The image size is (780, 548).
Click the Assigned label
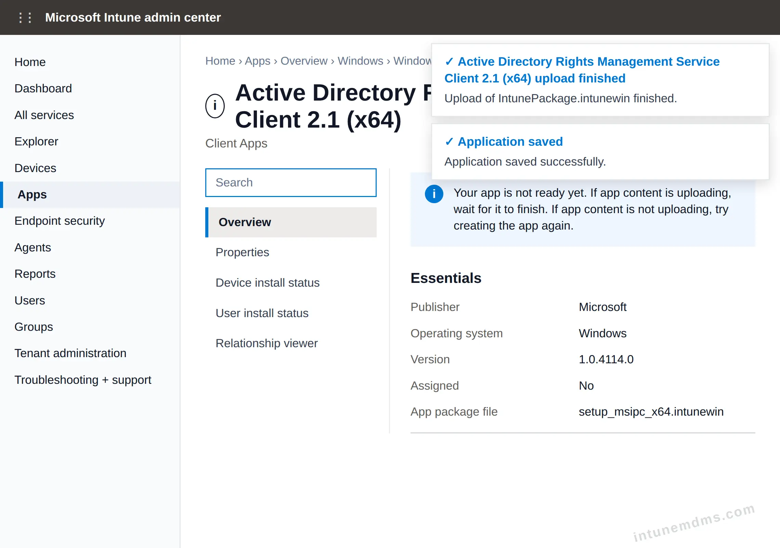(x=434, y=386)
